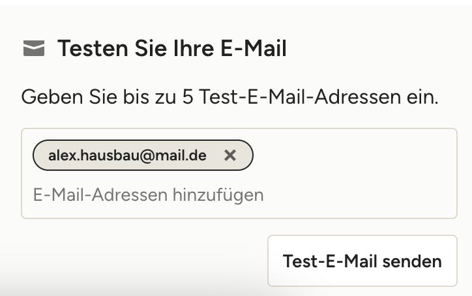Click the email address text inside the chip
The height and width of the screenshot is (296, 472).
click(x=127, y=155)
